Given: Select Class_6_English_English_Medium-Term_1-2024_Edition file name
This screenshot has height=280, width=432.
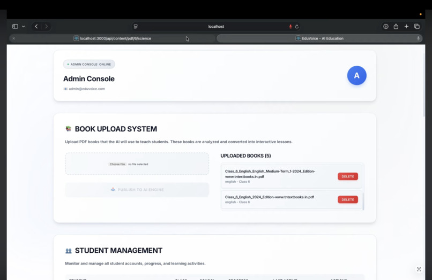Looking at the screenshot, I should tap(270, 174).
